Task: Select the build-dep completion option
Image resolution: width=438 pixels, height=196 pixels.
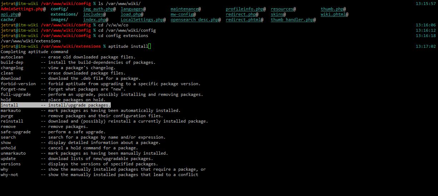Action: coord(12,62)
